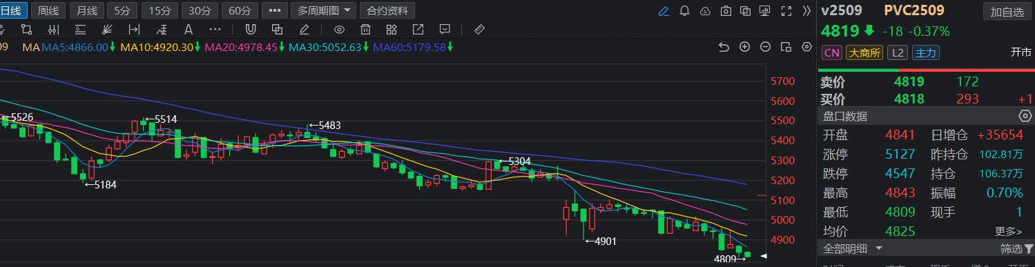Zoom in the chart with plus icon
Image resolution: width=1035 pixels, height=267 pixels.
[744, 47]
